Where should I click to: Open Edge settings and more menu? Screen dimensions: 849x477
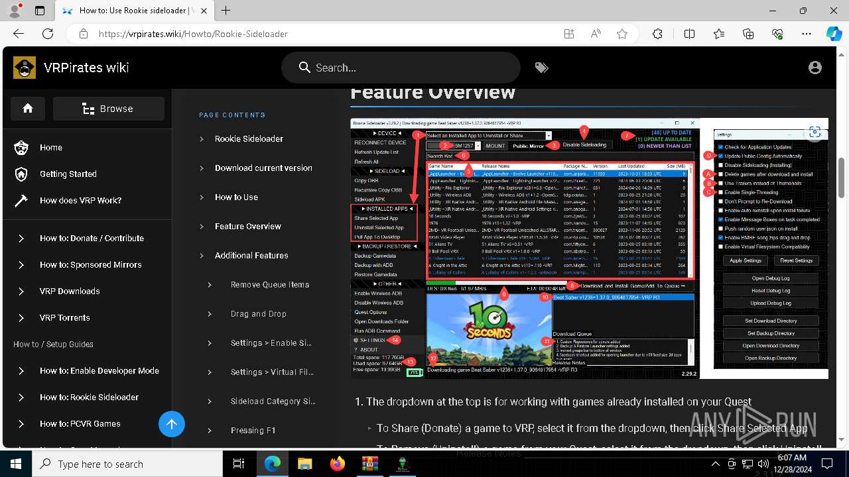pos(807,34)
